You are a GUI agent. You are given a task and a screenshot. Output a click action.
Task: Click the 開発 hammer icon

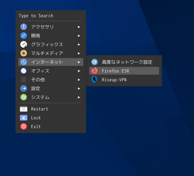point(24,36)
